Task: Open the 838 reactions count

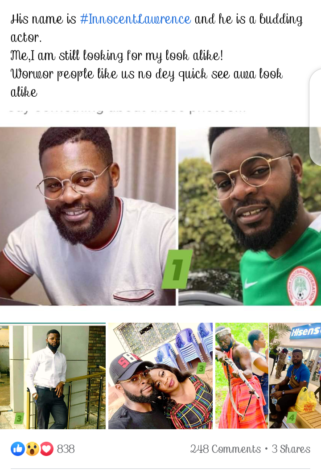Action: click(66, 449)
